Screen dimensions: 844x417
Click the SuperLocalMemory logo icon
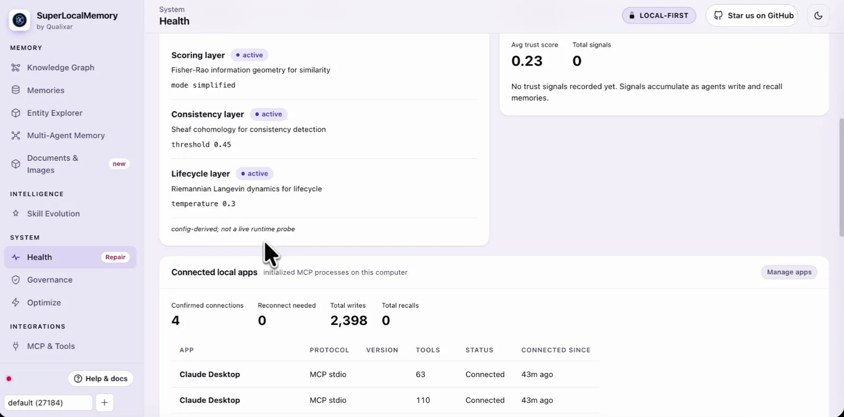20,20
